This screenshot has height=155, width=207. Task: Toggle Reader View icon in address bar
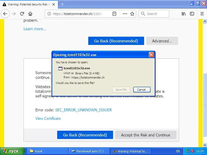tap(114, 14)
